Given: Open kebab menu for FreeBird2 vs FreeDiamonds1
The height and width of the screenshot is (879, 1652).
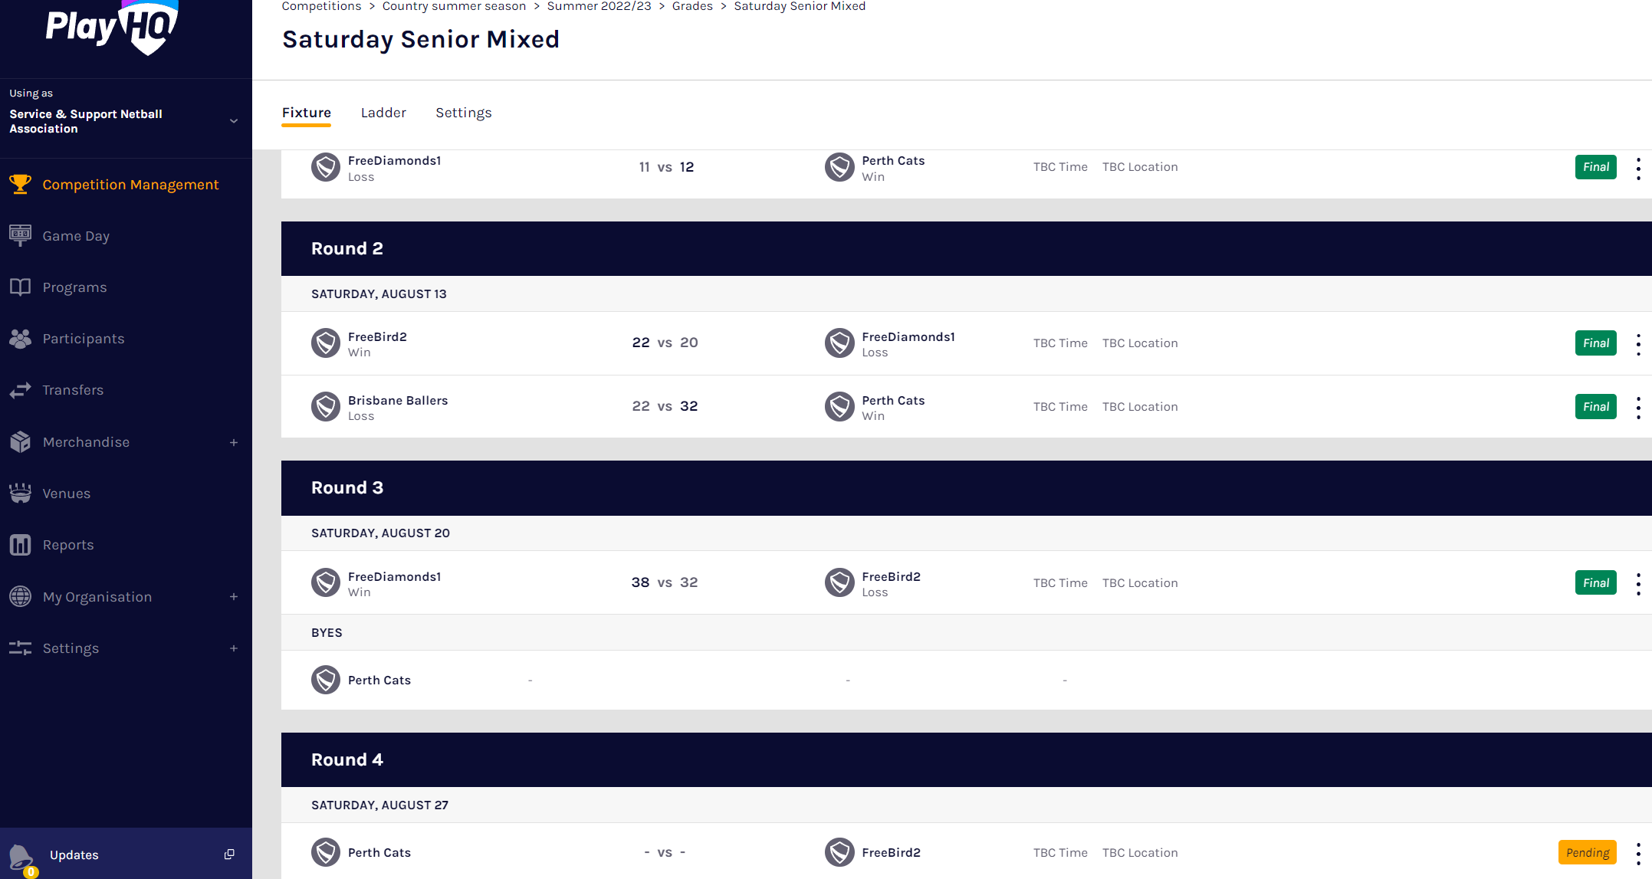Looking at the screenshot, I should pyautogui.click(x=1639, y=343).
